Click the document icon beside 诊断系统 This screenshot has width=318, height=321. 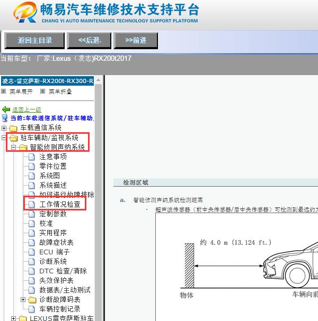click(x=32, y=261)
